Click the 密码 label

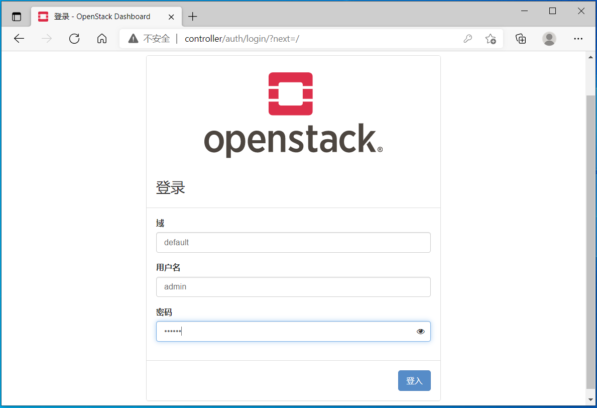pyautogui.click(x=164, y=313)
